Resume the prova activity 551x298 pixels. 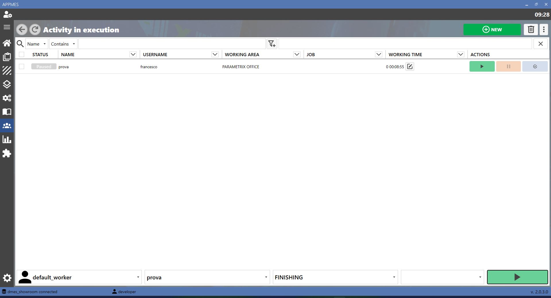pyautogui.click(x=482, y=66)
